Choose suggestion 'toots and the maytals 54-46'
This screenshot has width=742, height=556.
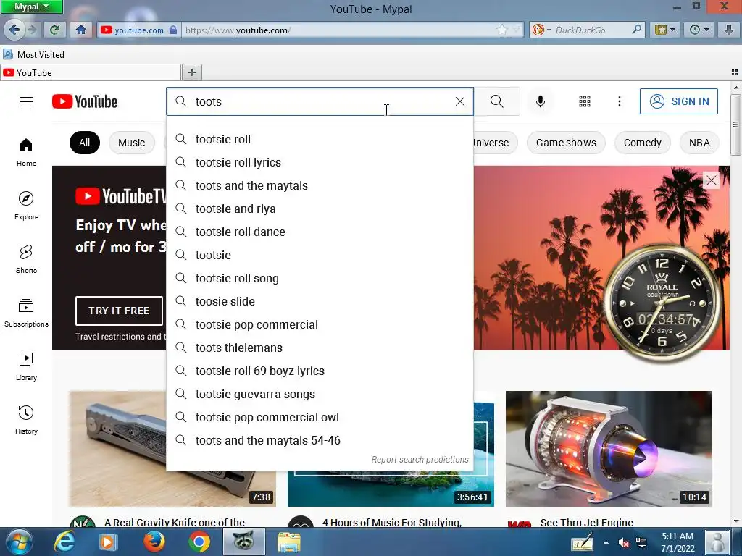320,440
